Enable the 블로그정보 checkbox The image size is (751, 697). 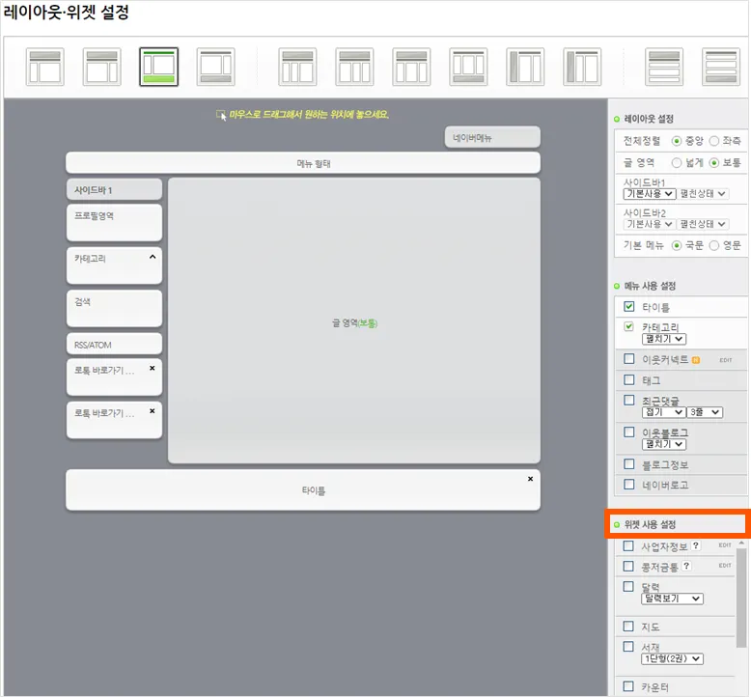(629, 463)
